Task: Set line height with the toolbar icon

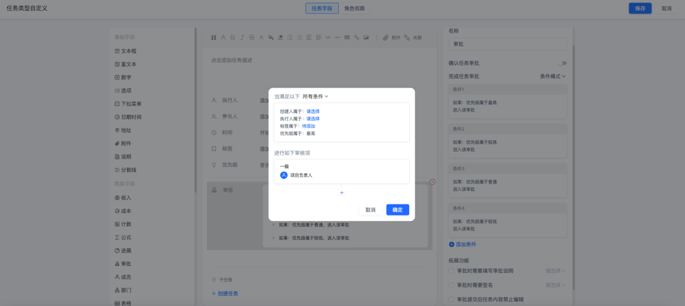Action: [318, 37]
